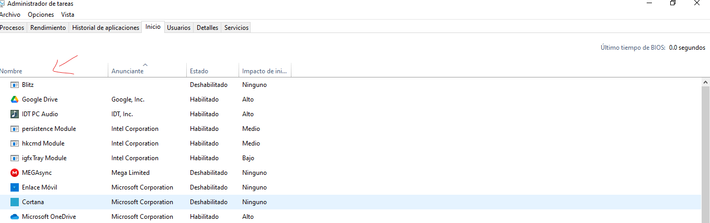Click the IDT, Inc. publisher cell
Viewport: 710px width, 223px height.
pos(122,114)
